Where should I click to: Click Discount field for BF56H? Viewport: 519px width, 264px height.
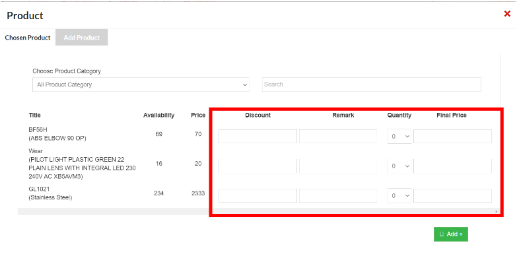click(258, 137)
